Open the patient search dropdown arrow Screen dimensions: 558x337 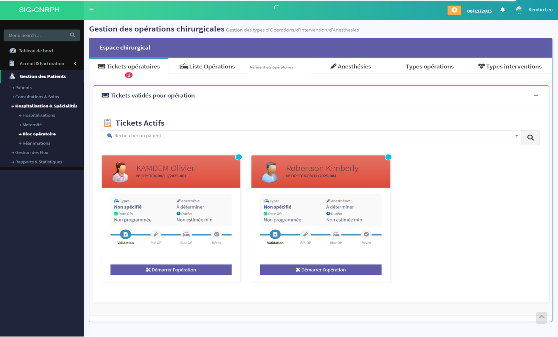point(516,136)
